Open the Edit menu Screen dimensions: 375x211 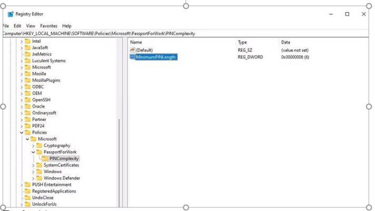pos(17,26)
